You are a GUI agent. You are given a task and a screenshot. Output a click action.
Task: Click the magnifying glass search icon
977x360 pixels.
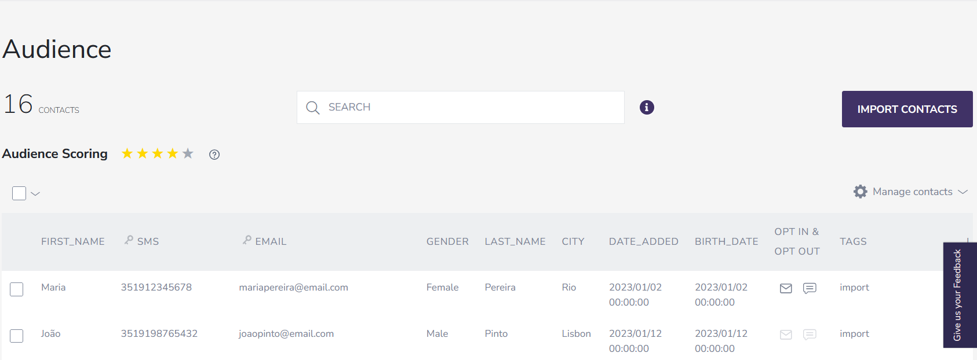tap(313, 108)
